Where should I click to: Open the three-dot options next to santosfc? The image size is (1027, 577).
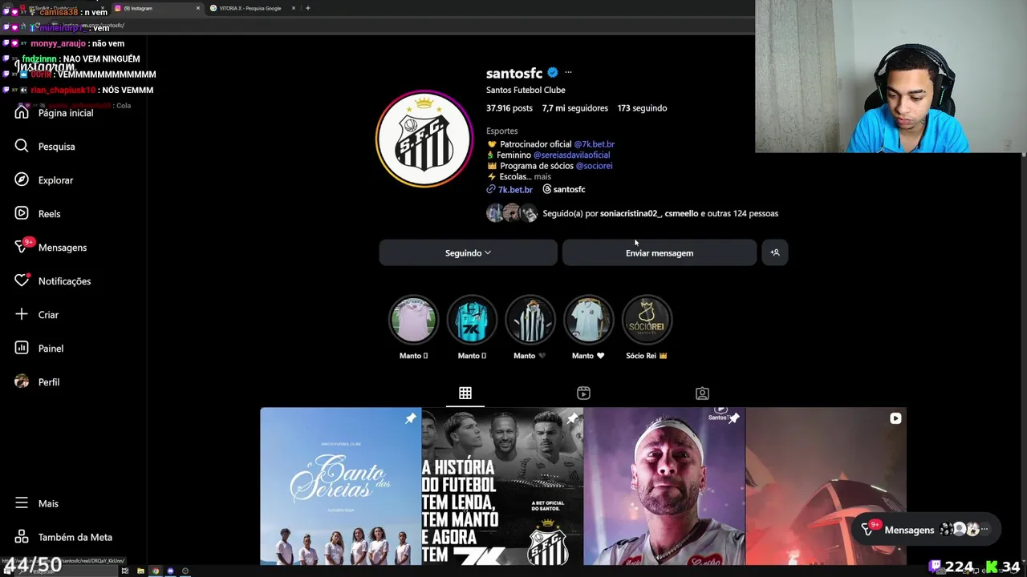click(x=568, y=73)
